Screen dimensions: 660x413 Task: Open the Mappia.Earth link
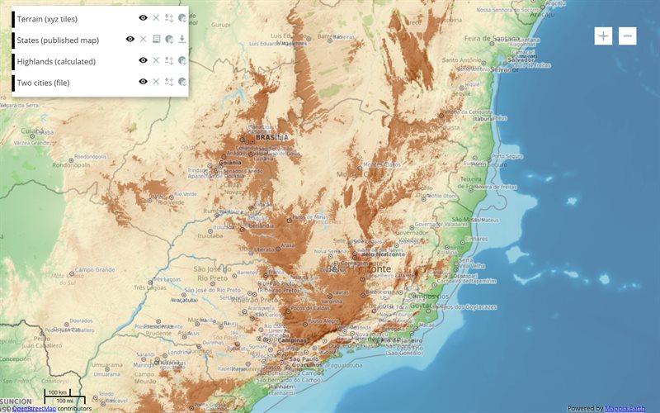[x=625, y=408]
